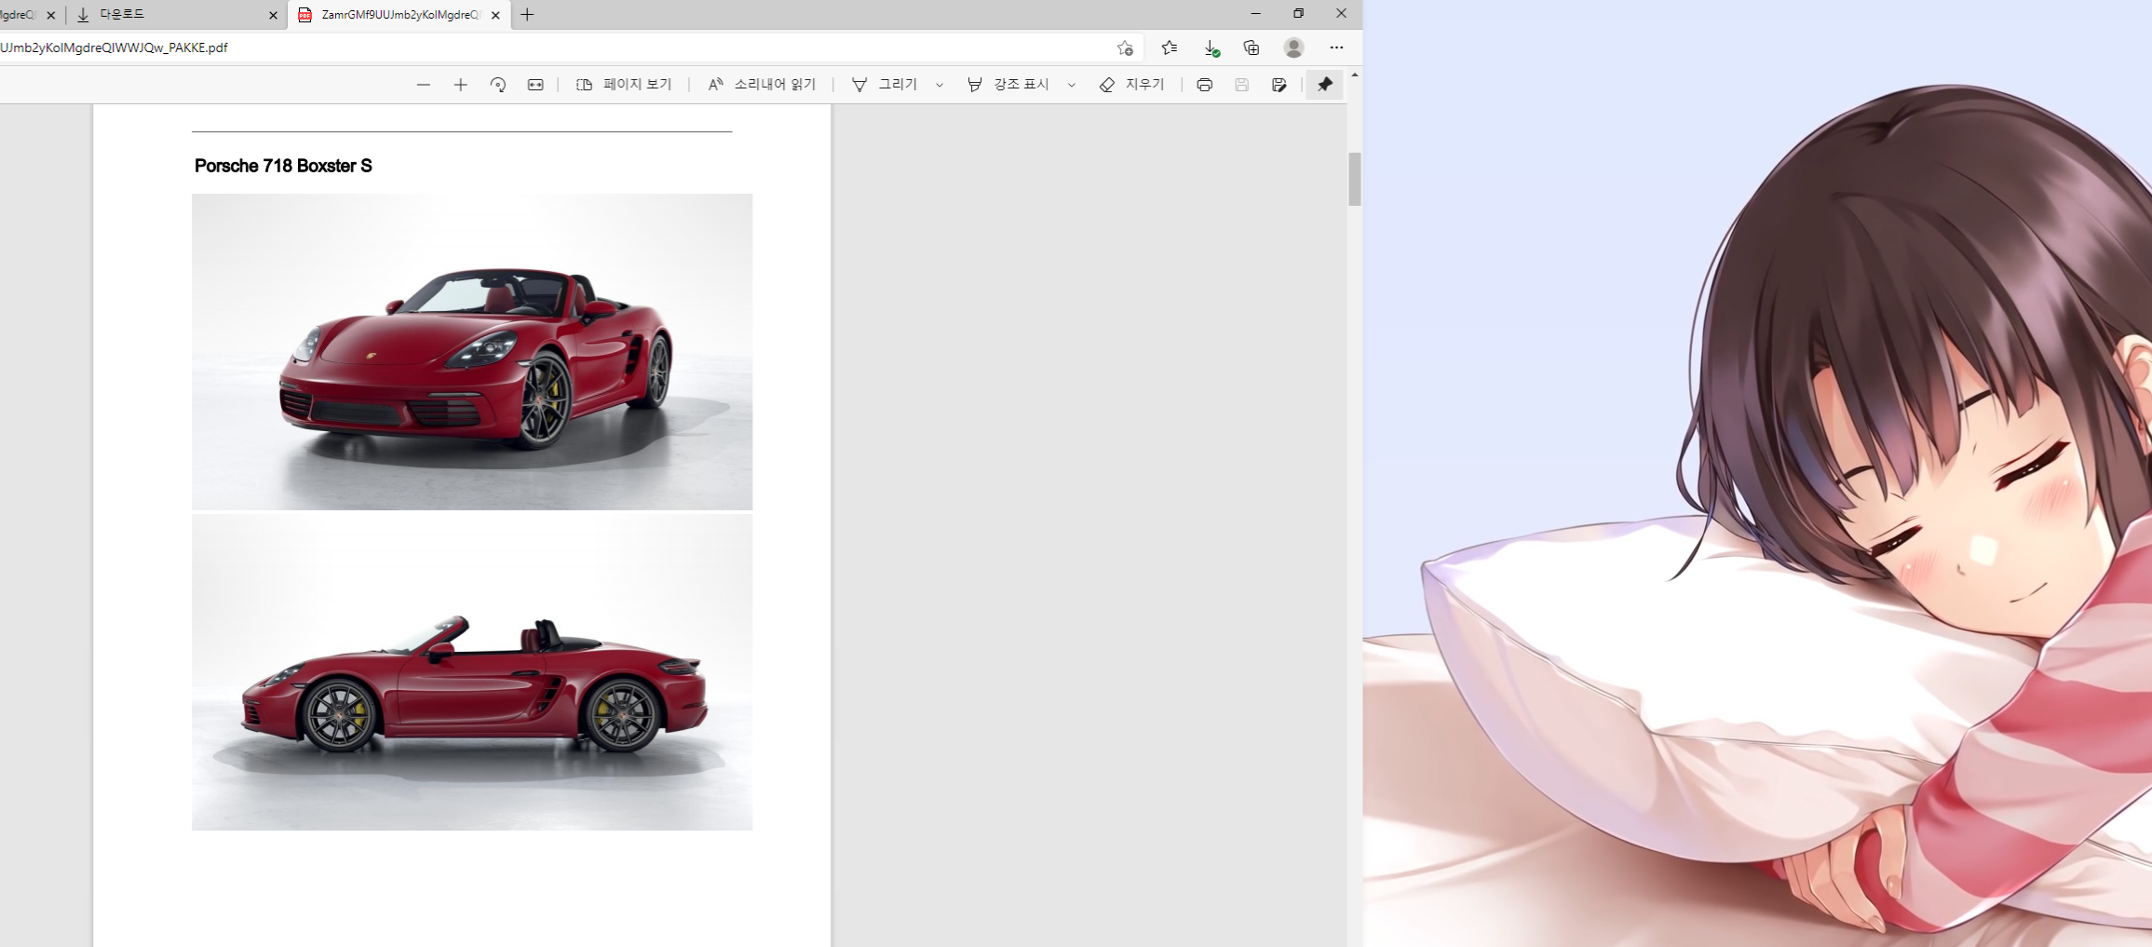The width and height of the screenshot is (2152, 947).
Task: Zoom out with the minus icon
Action: click(423, 85)
